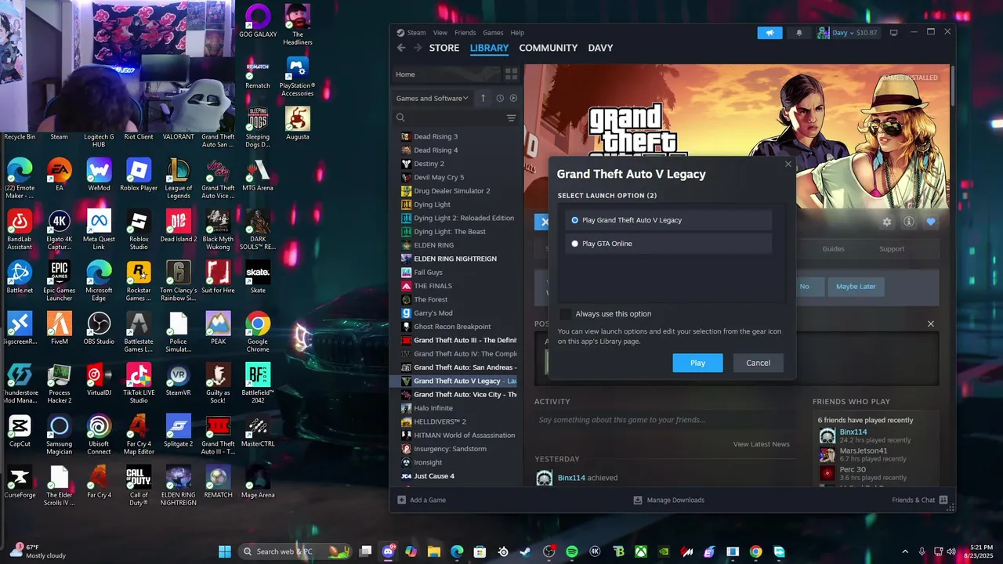Open the View menu in Steam

coord(440,33)
